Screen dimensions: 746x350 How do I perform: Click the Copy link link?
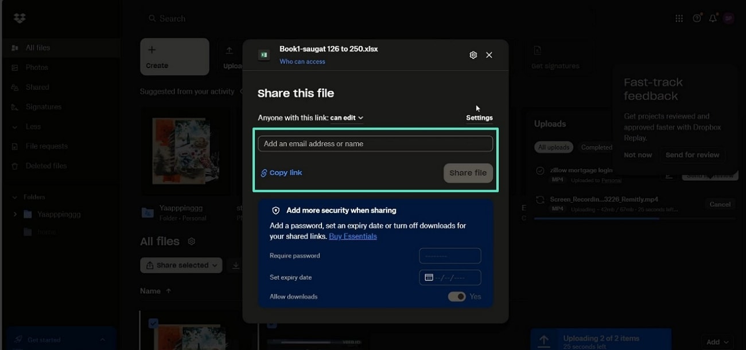pos(286,173)
